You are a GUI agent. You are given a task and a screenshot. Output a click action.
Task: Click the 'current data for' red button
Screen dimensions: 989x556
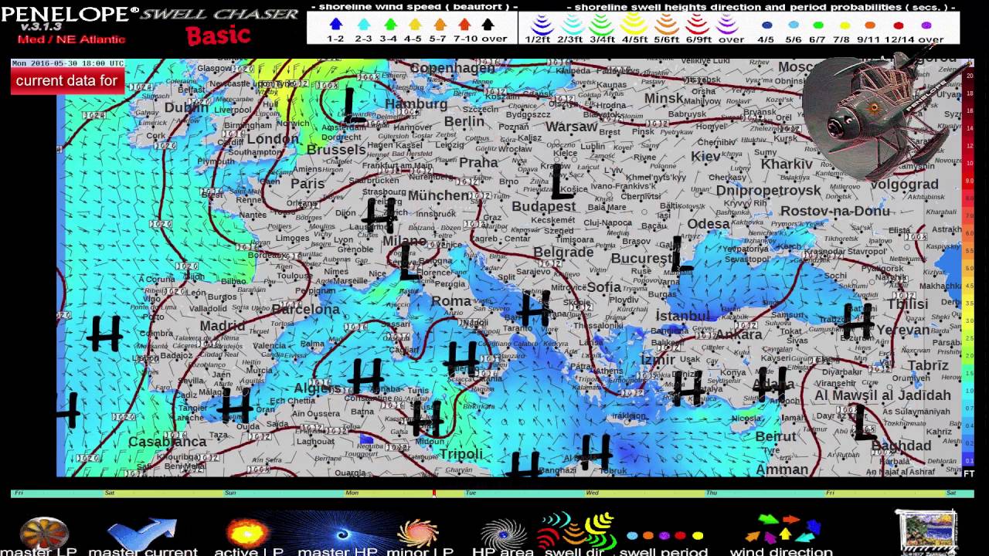67,81
